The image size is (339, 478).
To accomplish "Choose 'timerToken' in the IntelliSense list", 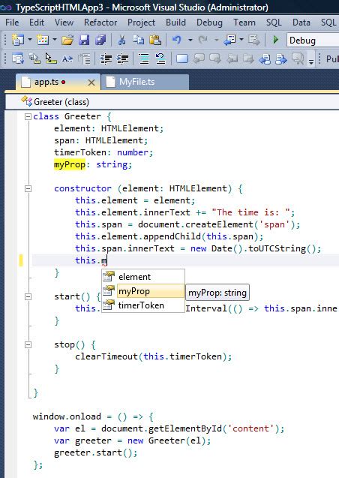I will click(143, 305).
